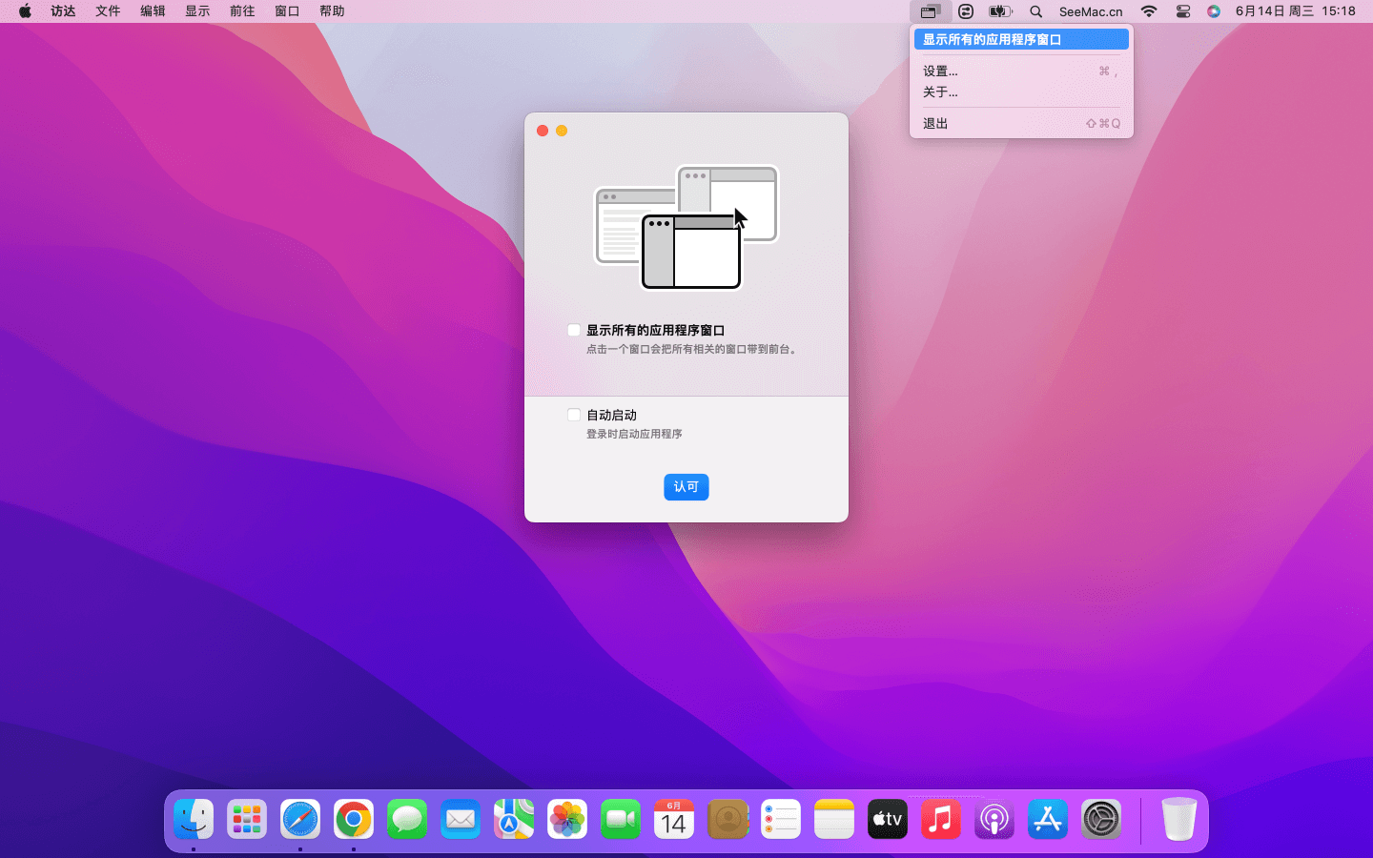Open System Preferences gear in the Dock
Image resolution: width=1373 pixels, height=858 pixels.
pos(1101,819)
